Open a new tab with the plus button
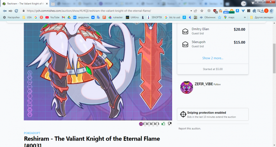This screenshot has height=147, width=276. pyautogui.click(x=53, y=4)
